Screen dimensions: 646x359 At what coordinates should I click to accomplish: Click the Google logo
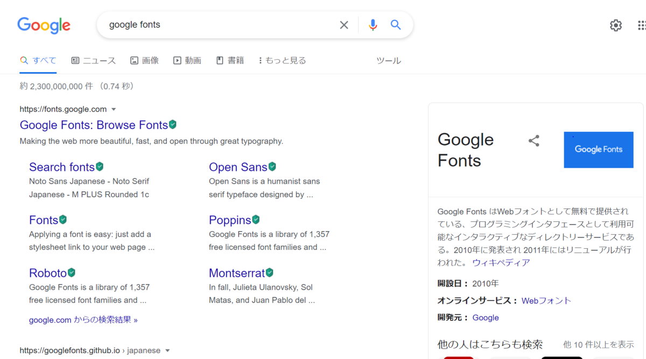[44, 25]
